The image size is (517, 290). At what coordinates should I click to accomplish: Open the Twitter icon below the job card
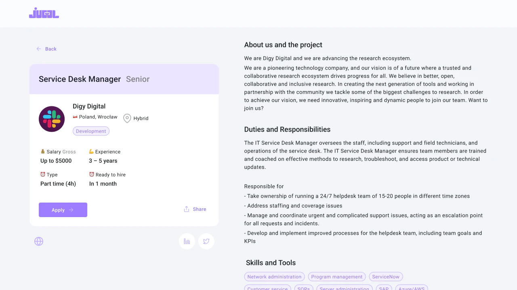coord(206,241)
